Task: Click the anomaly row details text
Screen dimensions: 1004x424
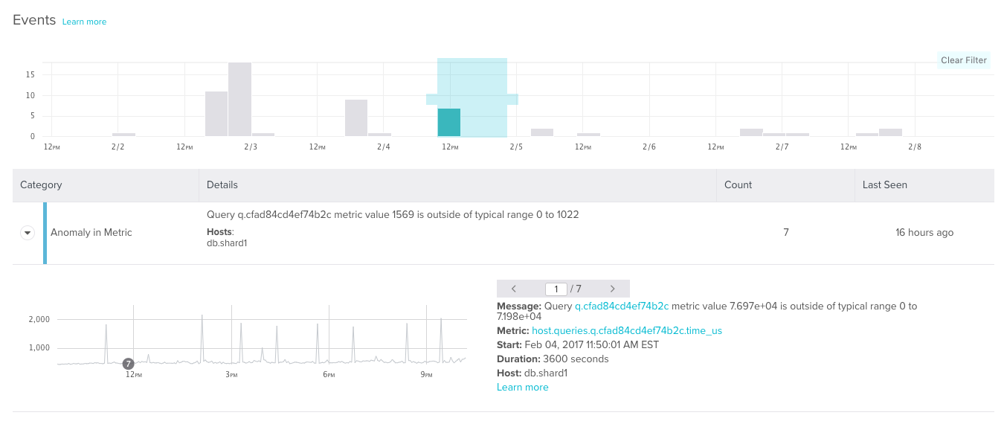Action: coord(393,215)
